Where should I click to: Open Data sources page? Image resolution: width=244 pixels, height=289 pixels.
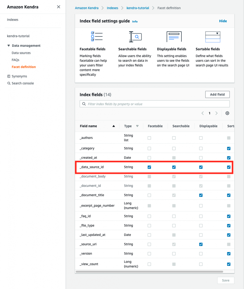tap(21, 53)
